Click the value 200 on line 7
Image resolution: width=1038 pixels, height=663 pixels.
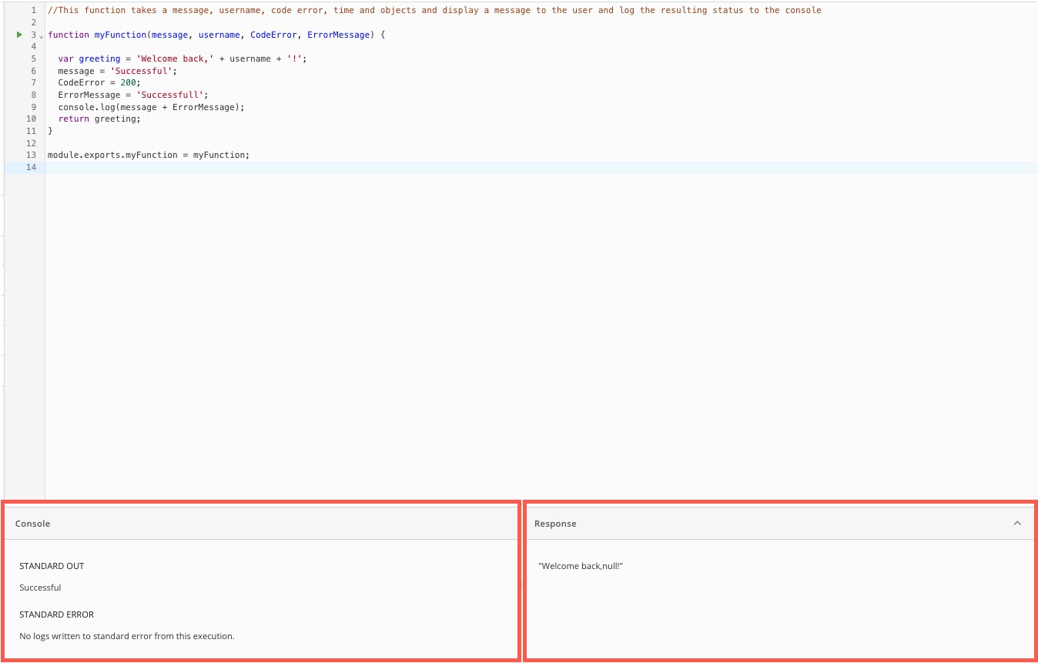tap(129, 82)
